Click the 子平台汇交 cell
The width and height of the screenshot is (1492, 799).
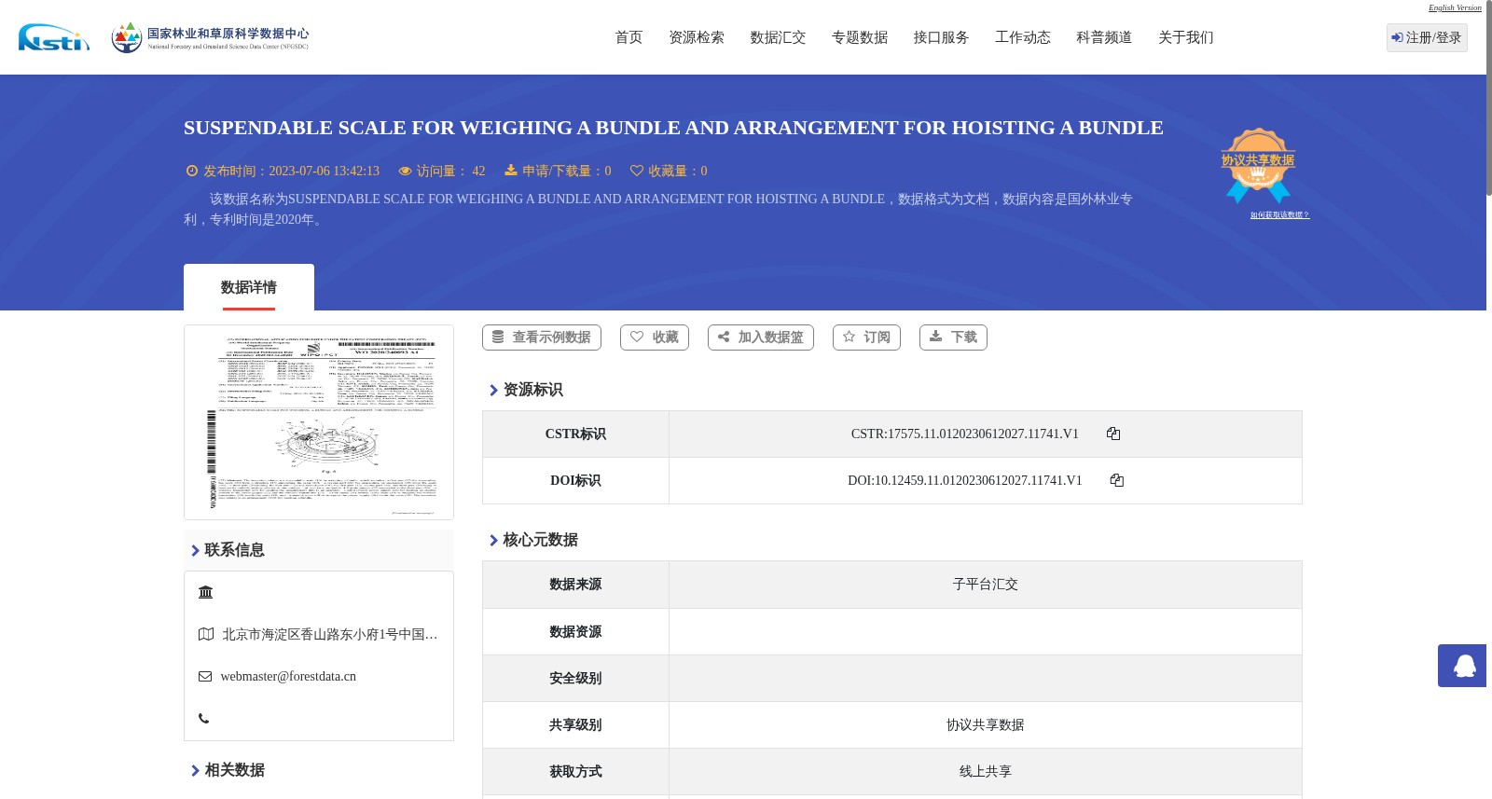[x=986, y=585]
